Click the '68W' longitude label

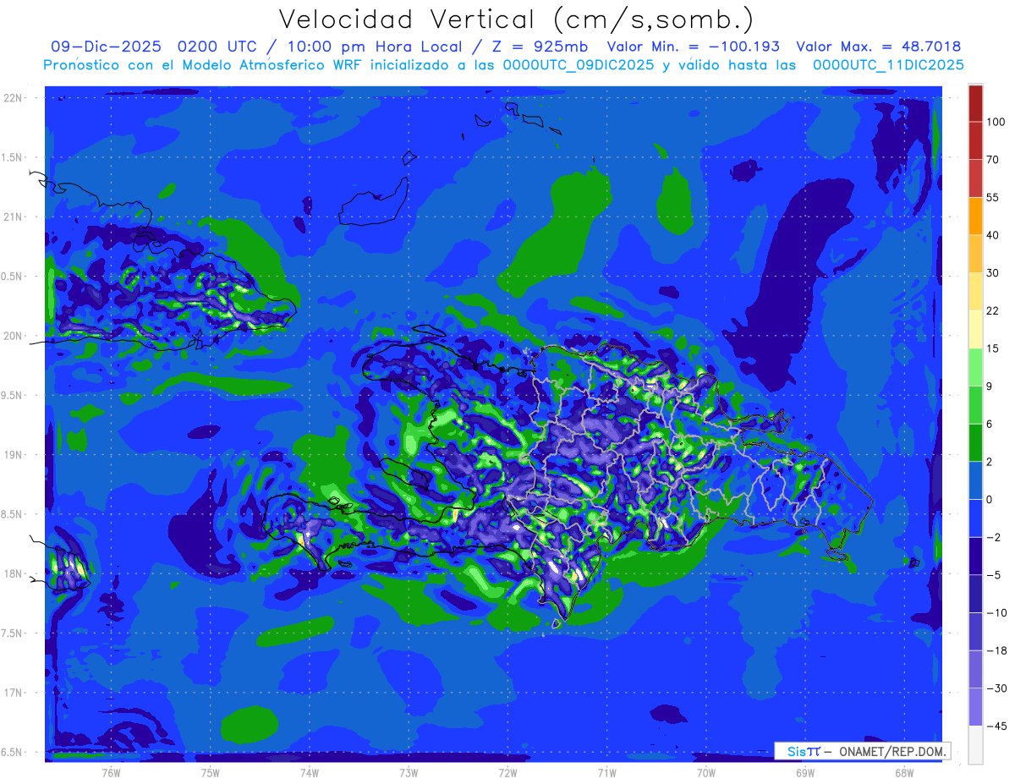[x=904, y=772]
